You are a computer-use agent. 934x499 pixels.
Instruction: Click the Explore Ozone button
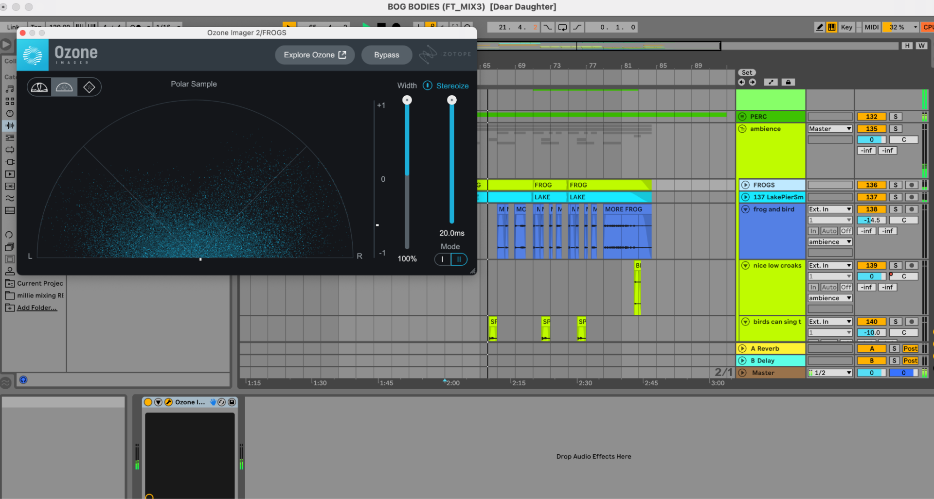(x=315, y=55)
